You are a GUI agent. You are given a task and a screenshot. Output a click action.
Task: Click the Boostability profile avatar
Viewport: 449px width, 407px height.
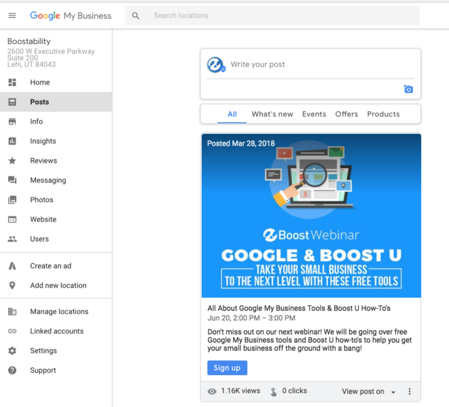215,64
